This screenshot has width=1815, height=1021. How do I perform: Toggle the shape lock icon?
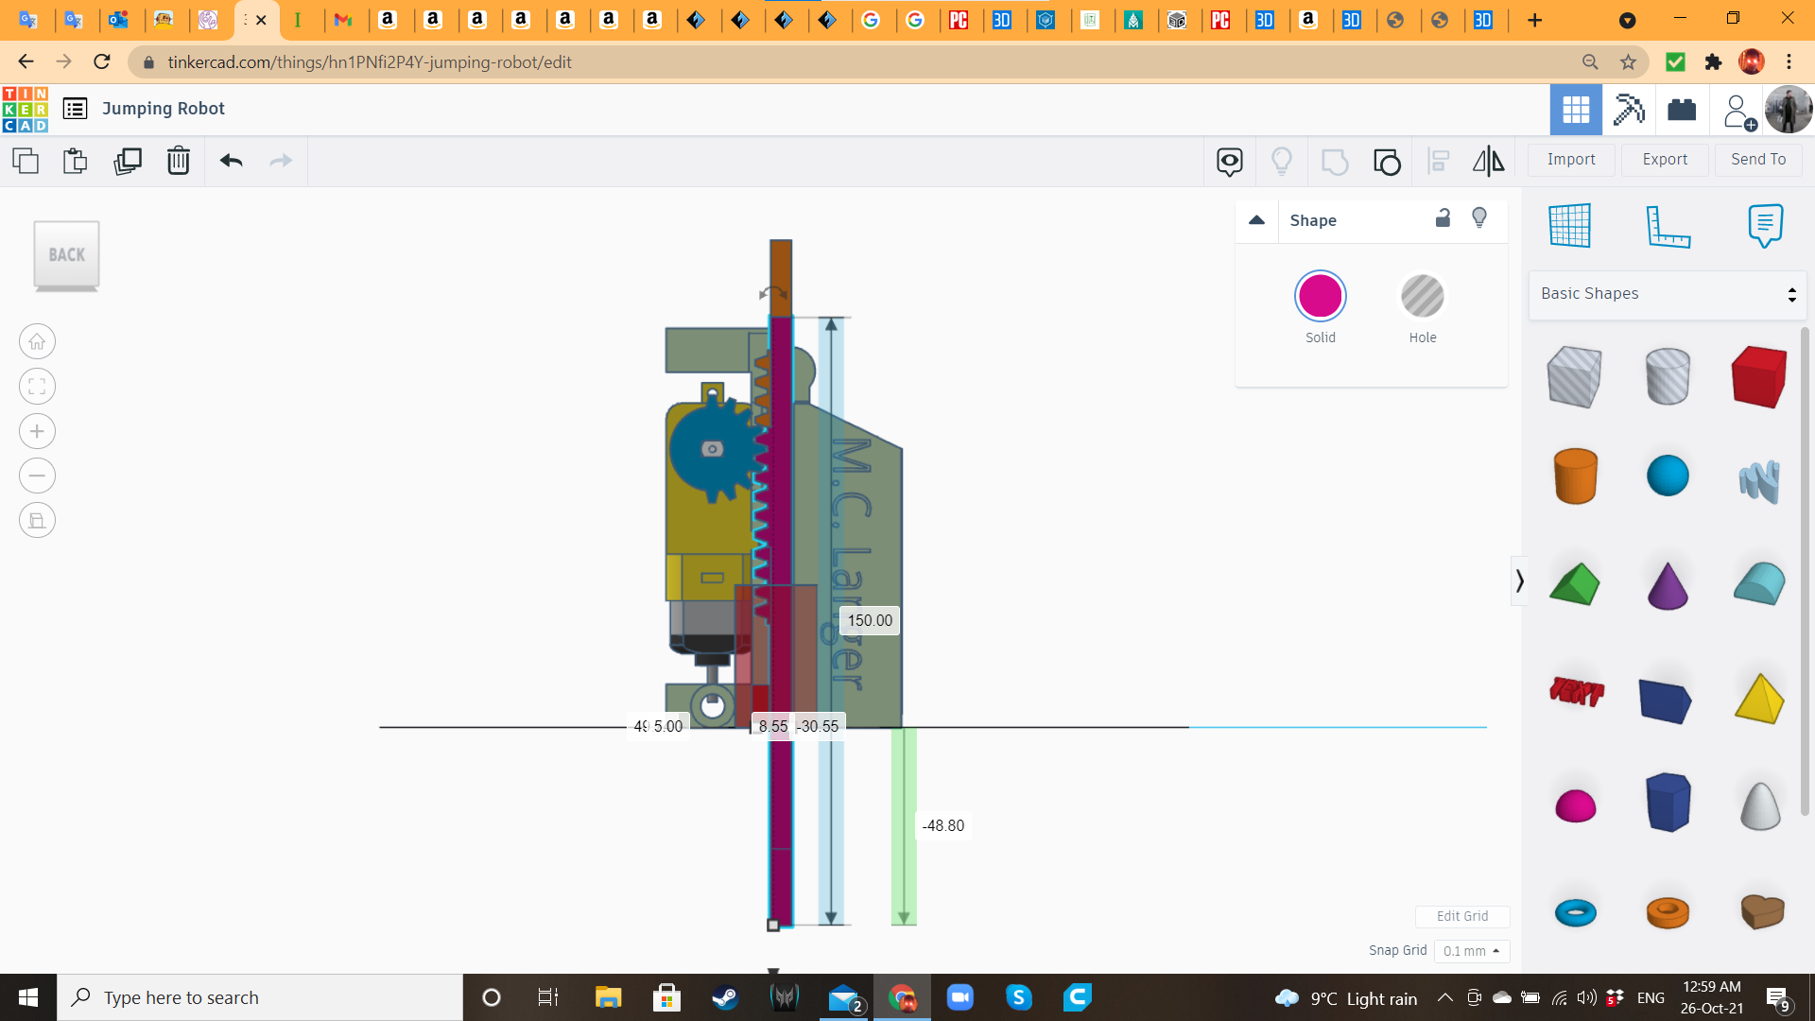point(1443,219)
